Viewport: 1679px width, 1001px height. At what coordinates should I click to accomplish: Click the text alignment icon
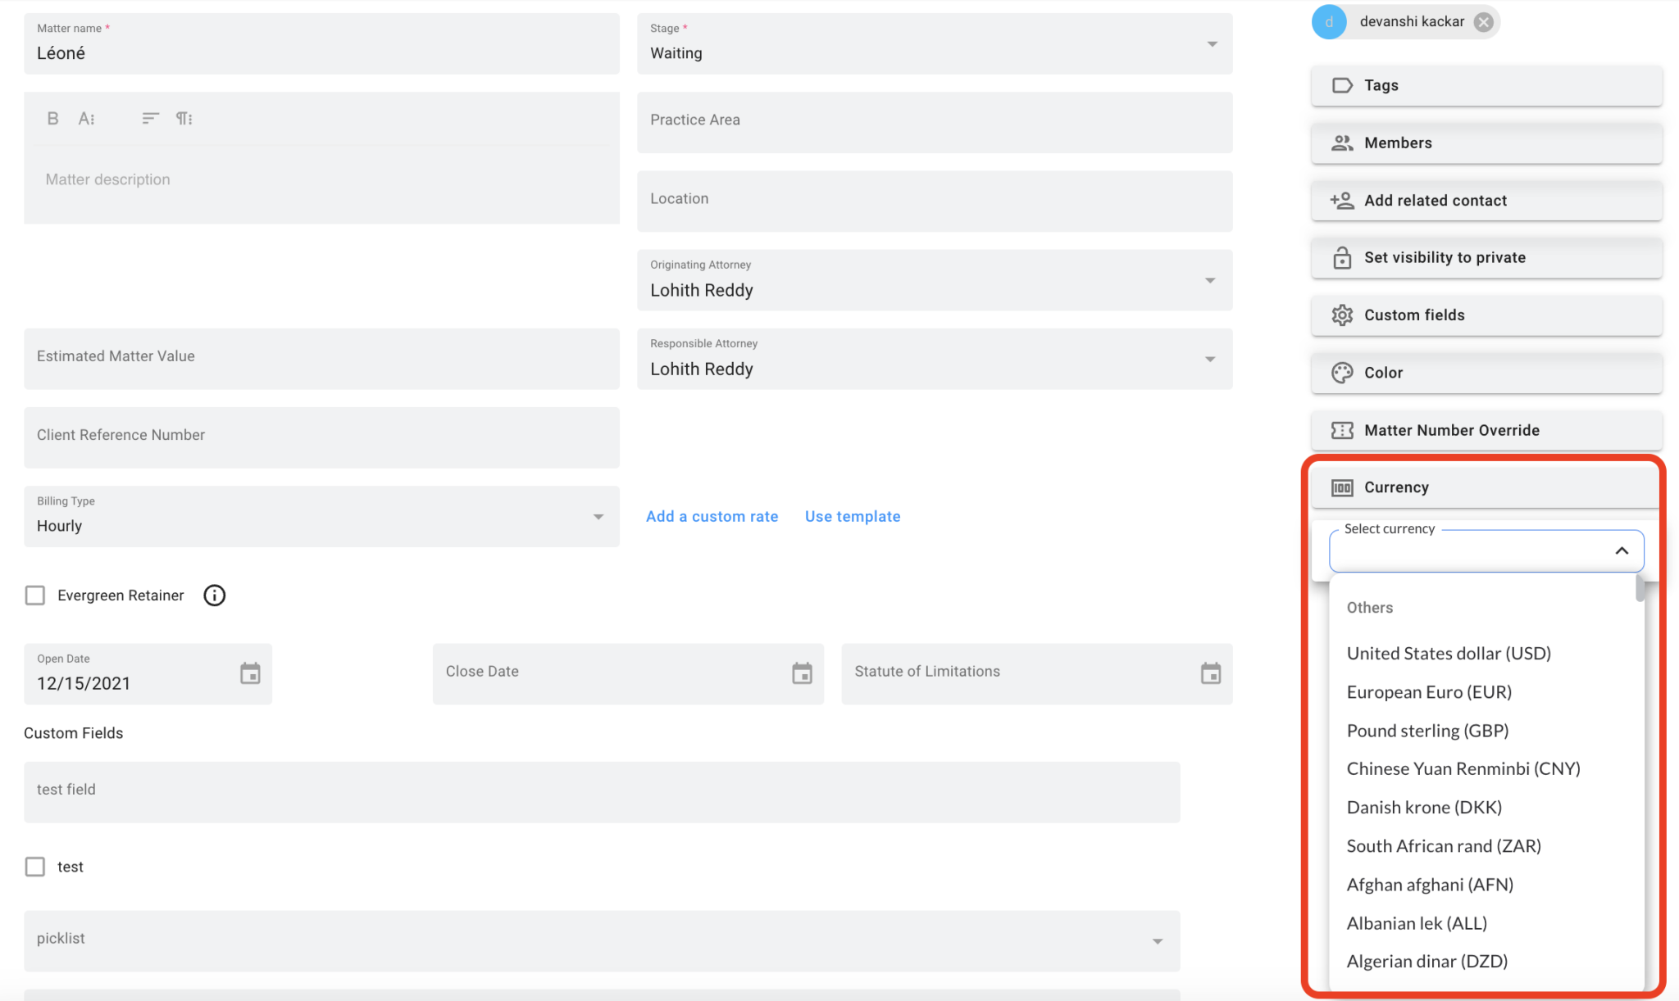click(150, 119)
